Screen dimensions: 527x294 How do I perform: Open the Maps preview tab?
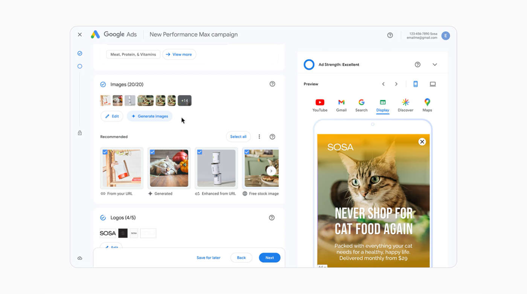tap(427, 105)
